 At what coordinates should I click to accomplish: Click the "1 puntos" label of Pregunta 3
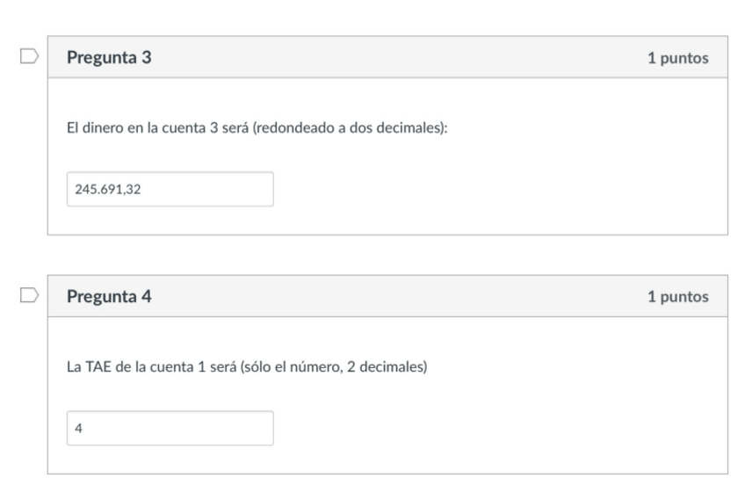pyautogui.click(x=677, y=58)
